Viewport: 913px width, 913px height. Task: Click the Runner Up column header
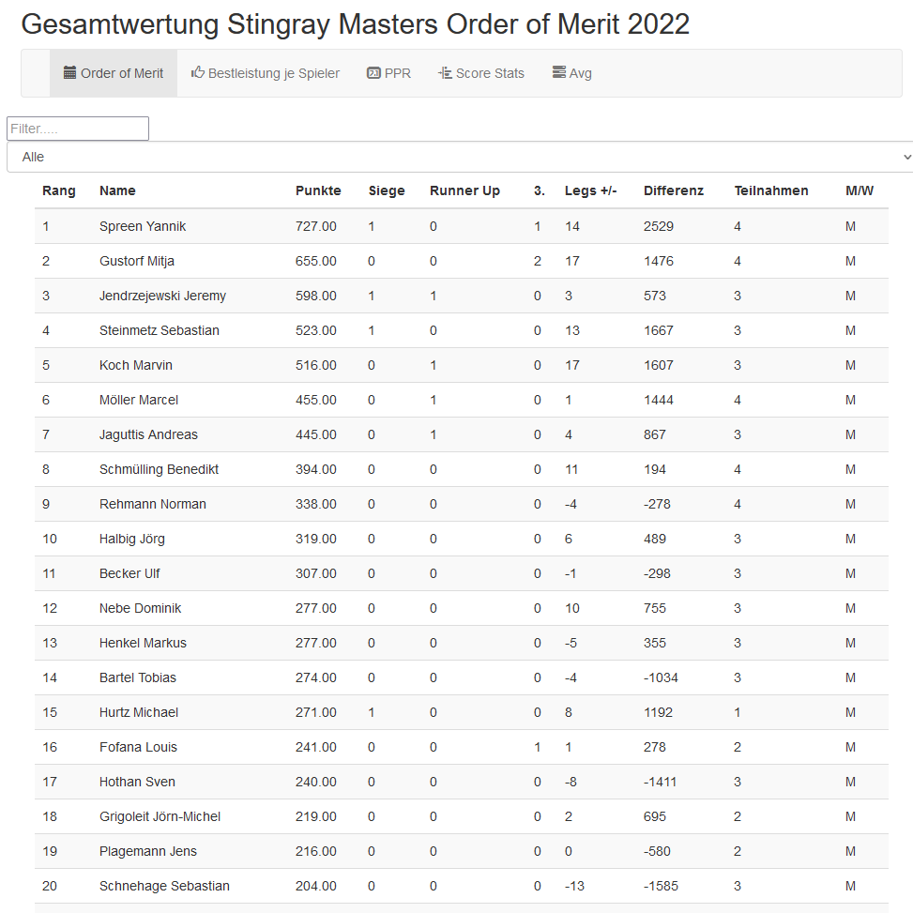(x=464, y=191)
